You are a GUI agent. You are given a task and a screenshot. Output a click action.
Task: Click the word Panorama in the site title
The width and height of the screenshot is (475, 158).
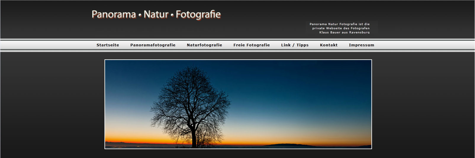[114, 14]
